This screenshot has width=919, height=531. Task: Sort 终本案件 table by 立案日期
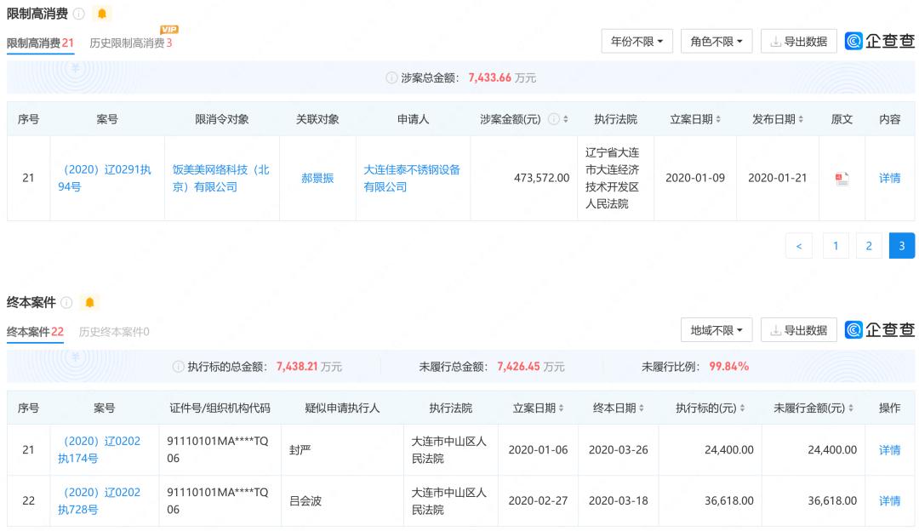pos(561,408)
